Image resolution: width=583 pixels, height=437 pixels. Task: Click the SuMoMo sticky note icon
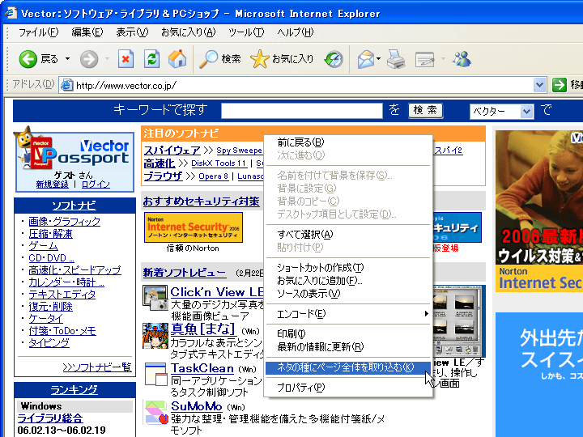tap(156, 413)
